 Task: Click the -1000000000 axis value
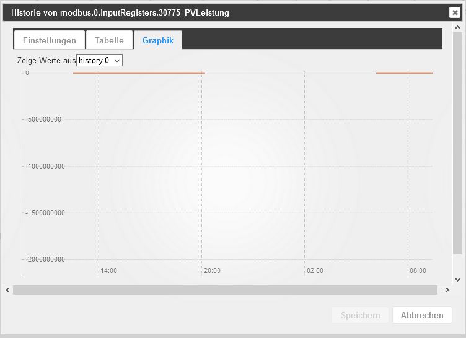pos(45,166)
